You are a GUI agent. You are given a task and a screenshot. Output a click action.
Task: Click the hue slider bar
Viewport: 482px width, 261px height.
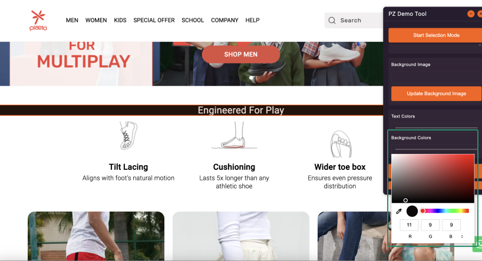pos(445,210)
